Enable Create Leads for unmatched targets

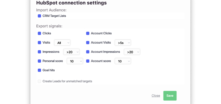point(40,81)
